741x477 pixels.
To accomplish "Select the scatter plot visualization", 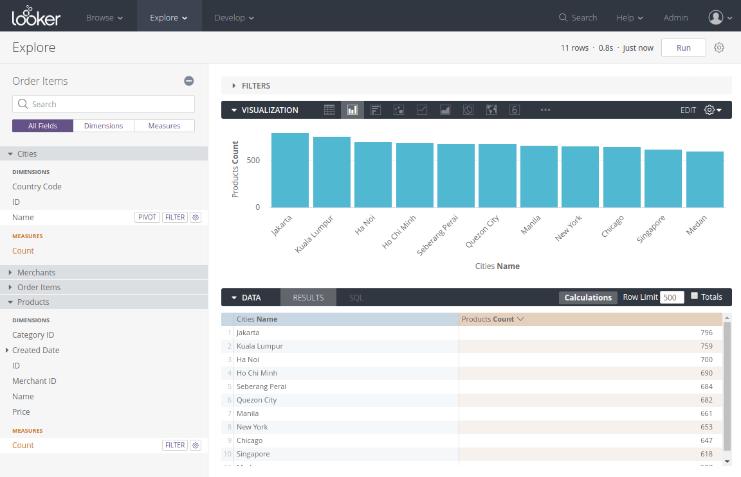I will pyautogui.click(x=398, y=109).
